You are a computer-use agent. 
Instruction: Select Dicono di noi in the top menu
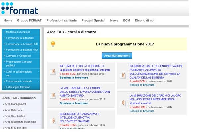[x=144, y=20]
